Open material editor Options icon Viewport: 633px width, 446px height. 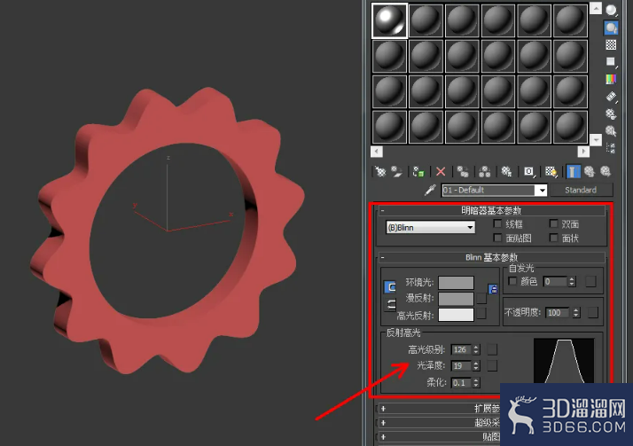[611, 113]
